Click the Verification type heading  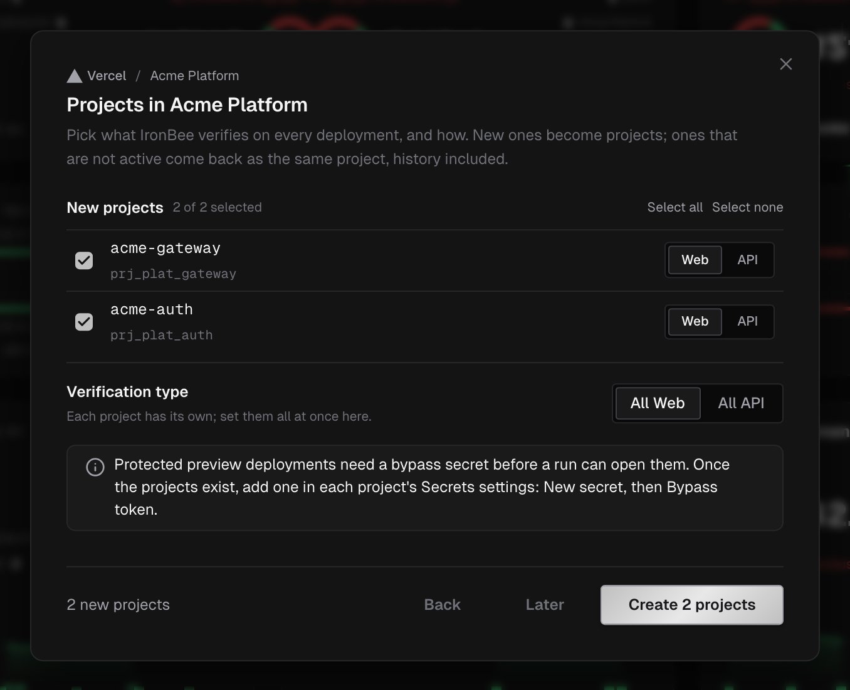[x=127, y=392]
